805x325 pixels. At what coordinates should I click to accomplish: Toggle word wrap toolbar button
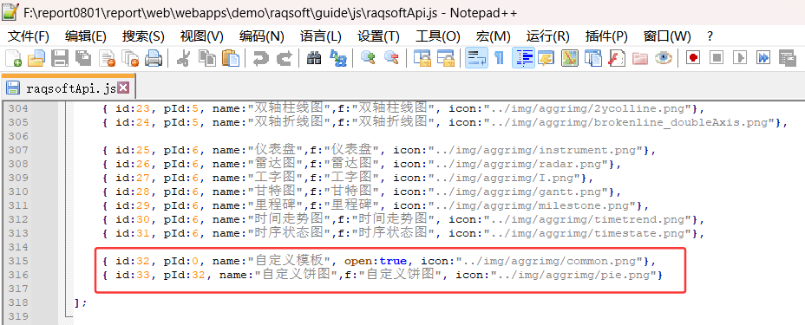click(476, 58)
